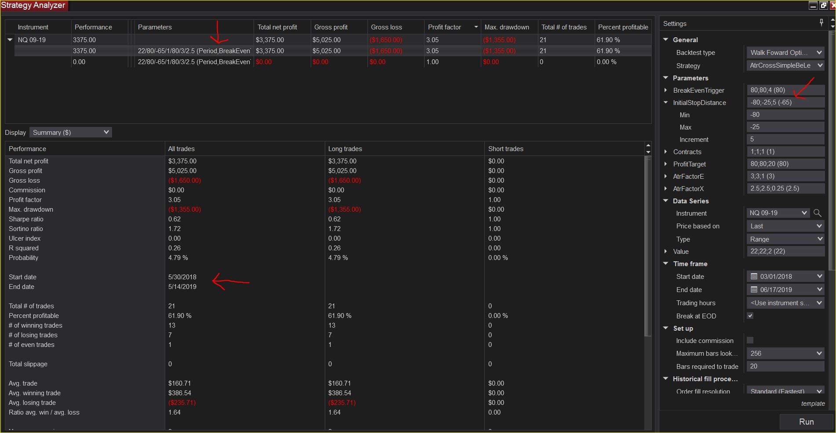The height and width of the screenshot is (433, 836).
Task: Sort by the Gross profit column
Action: 339,27
